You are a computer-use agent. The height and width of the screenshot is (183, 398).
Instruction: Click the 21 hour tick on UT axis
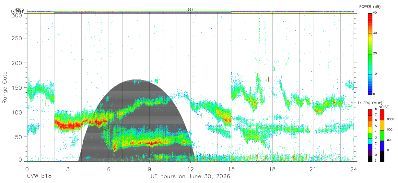click(313, 169)
